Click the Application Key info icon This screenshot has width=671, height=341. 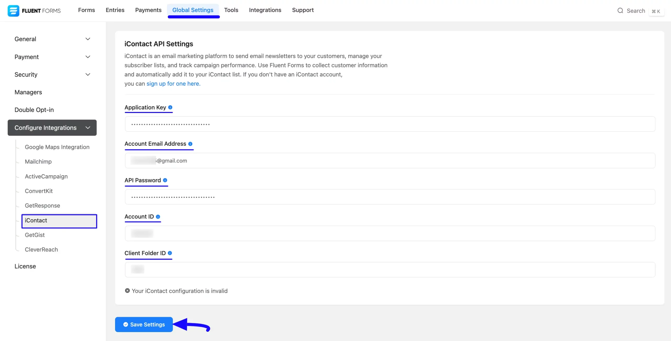click(x=170, y=107)
